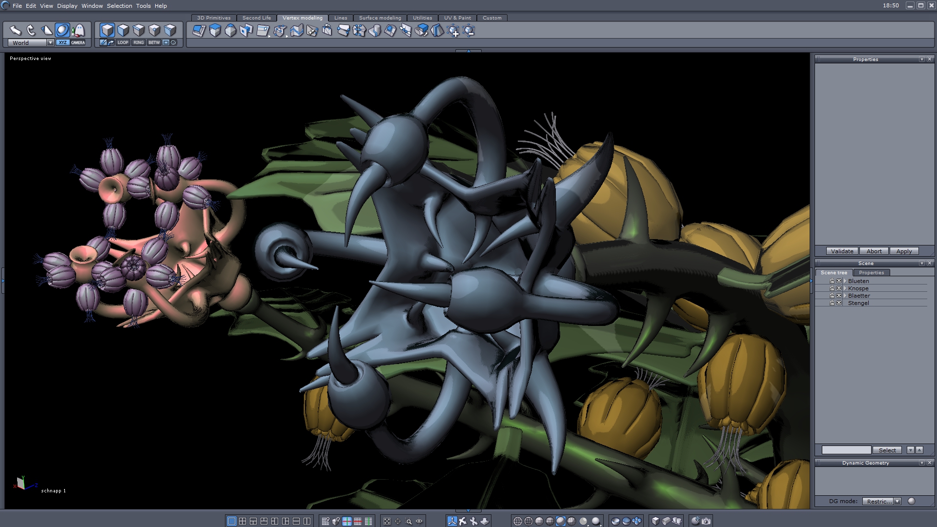Click the cube with plus icon

[453, 31]
